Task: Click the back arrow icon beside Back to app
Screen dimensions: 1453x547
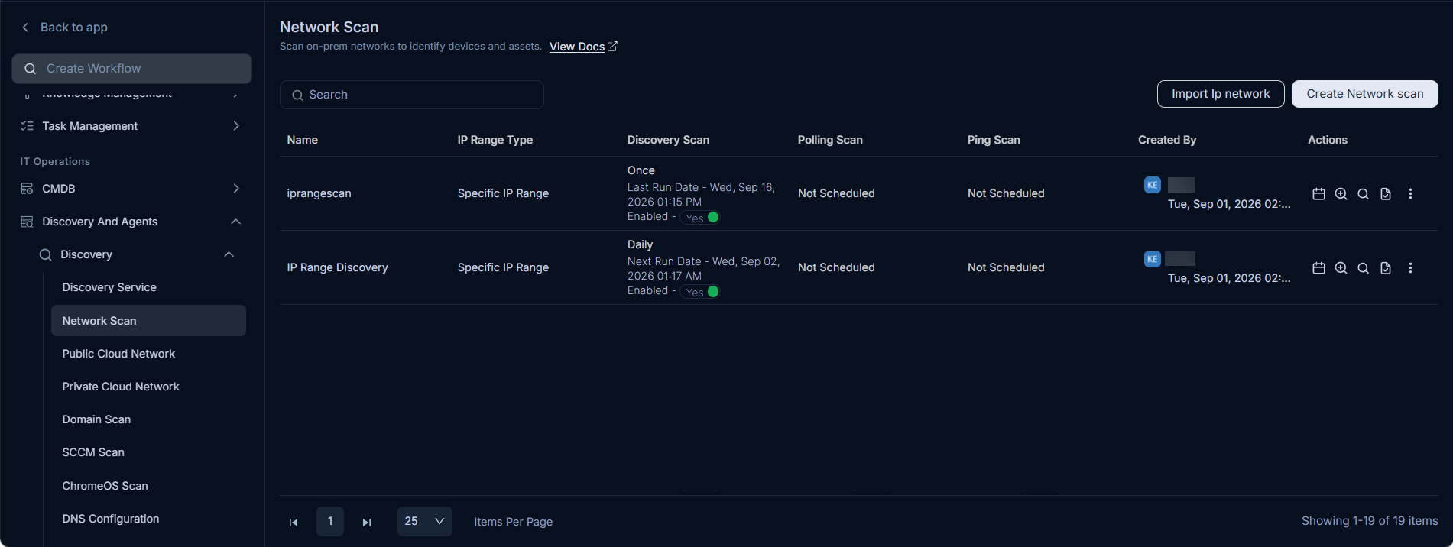Action: [x=25, y=28]
